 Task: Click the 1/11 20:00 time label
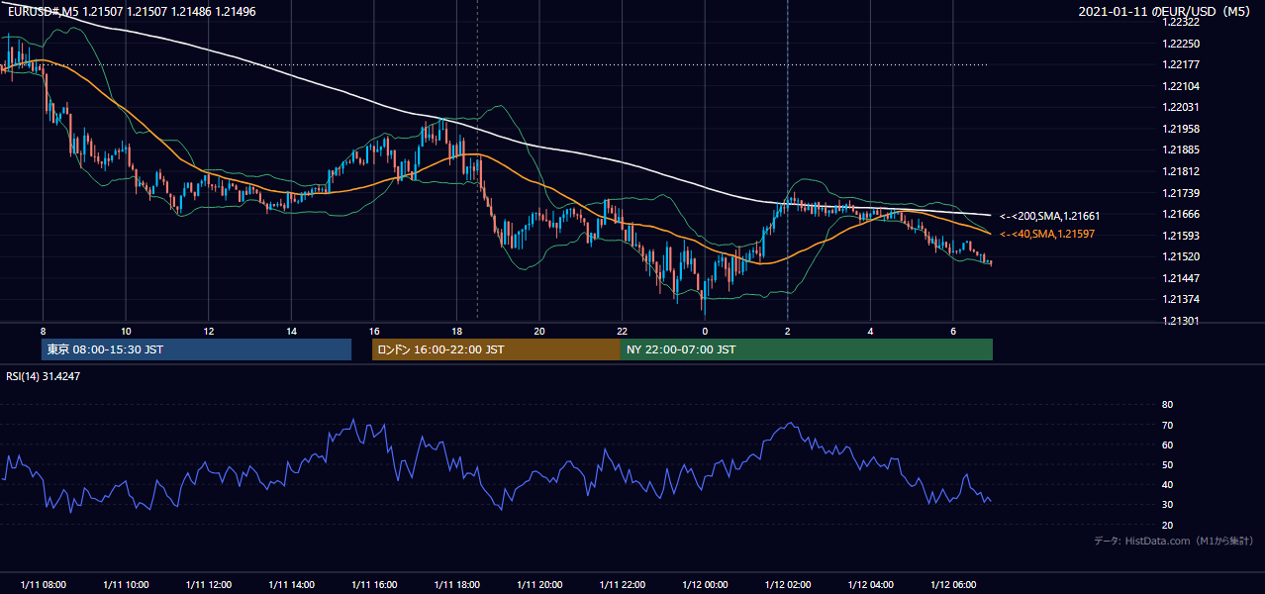point(538,584)
